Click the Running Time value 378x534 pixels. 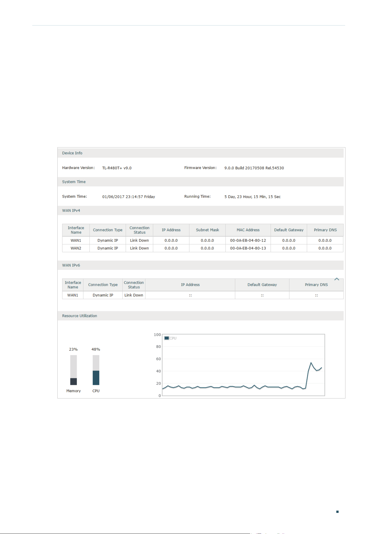[252, 197]
